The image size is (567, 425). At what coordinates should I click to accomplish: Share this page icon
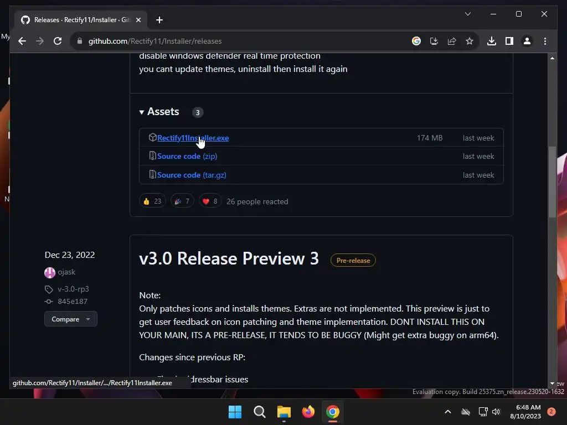452,41
